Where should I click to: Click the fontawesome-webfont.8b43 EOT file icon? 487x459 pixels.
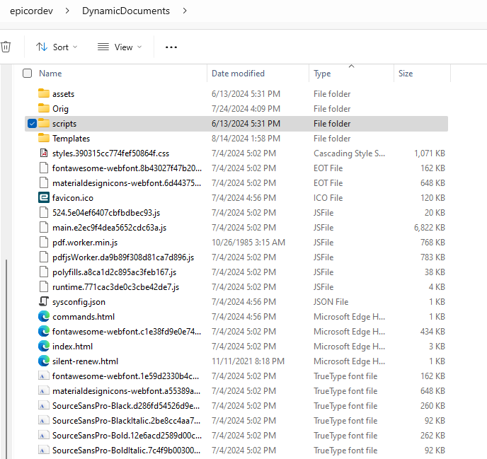pyautogui.click(x=44, y=168)
